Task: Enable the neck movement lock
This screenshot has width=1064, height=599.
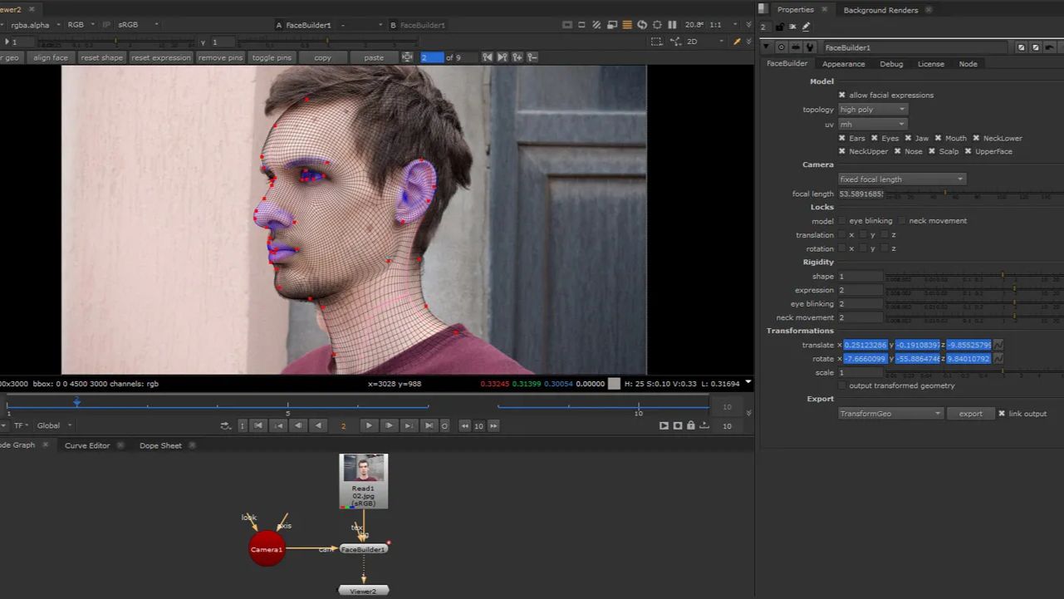Action: [x=902, y=221]
